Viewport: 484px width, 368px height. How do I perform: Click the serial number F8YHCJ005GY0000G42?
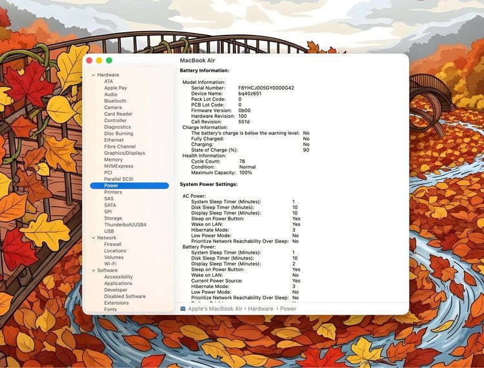point(266,88)
